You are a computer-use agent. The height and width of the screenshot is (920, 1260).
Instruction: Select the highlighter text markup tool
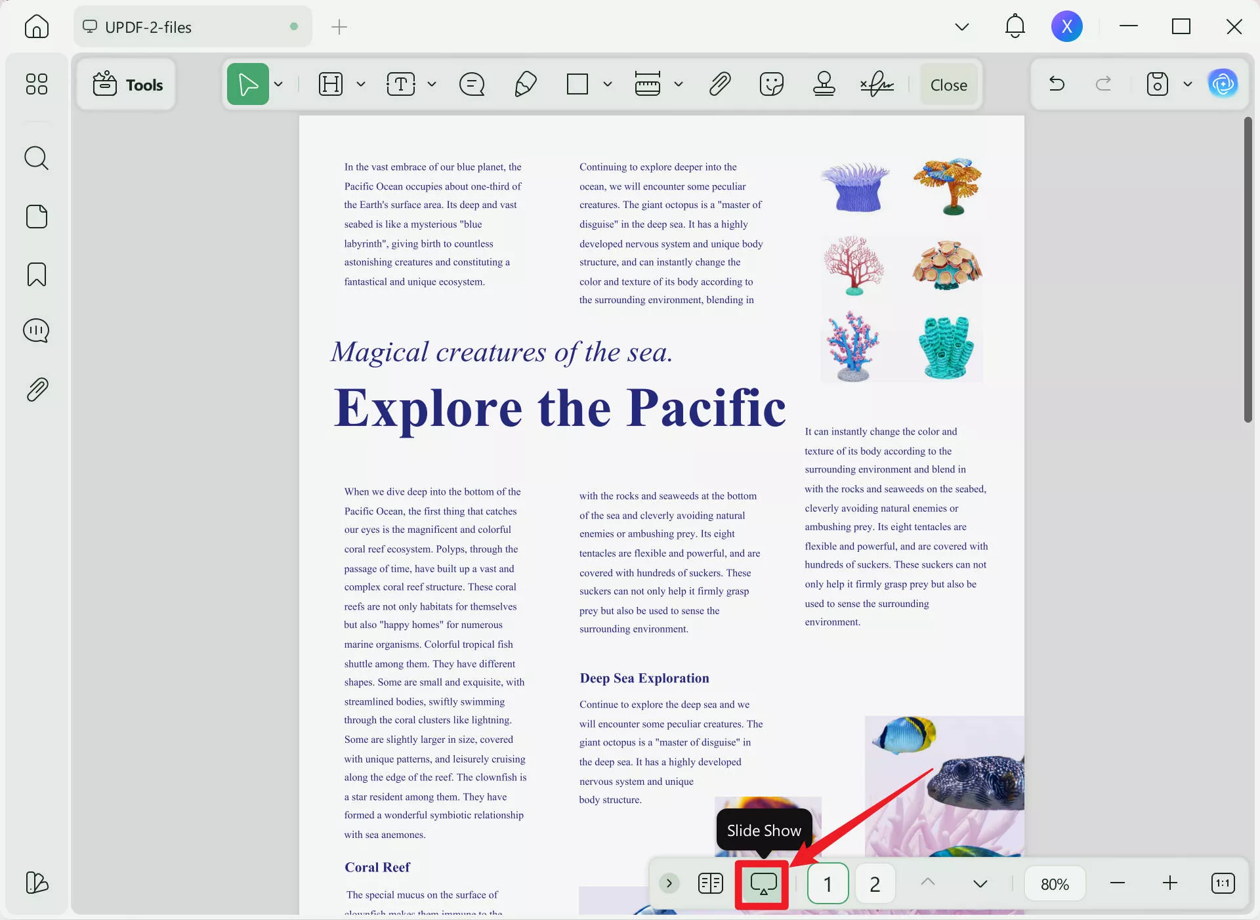pos(330,85)
